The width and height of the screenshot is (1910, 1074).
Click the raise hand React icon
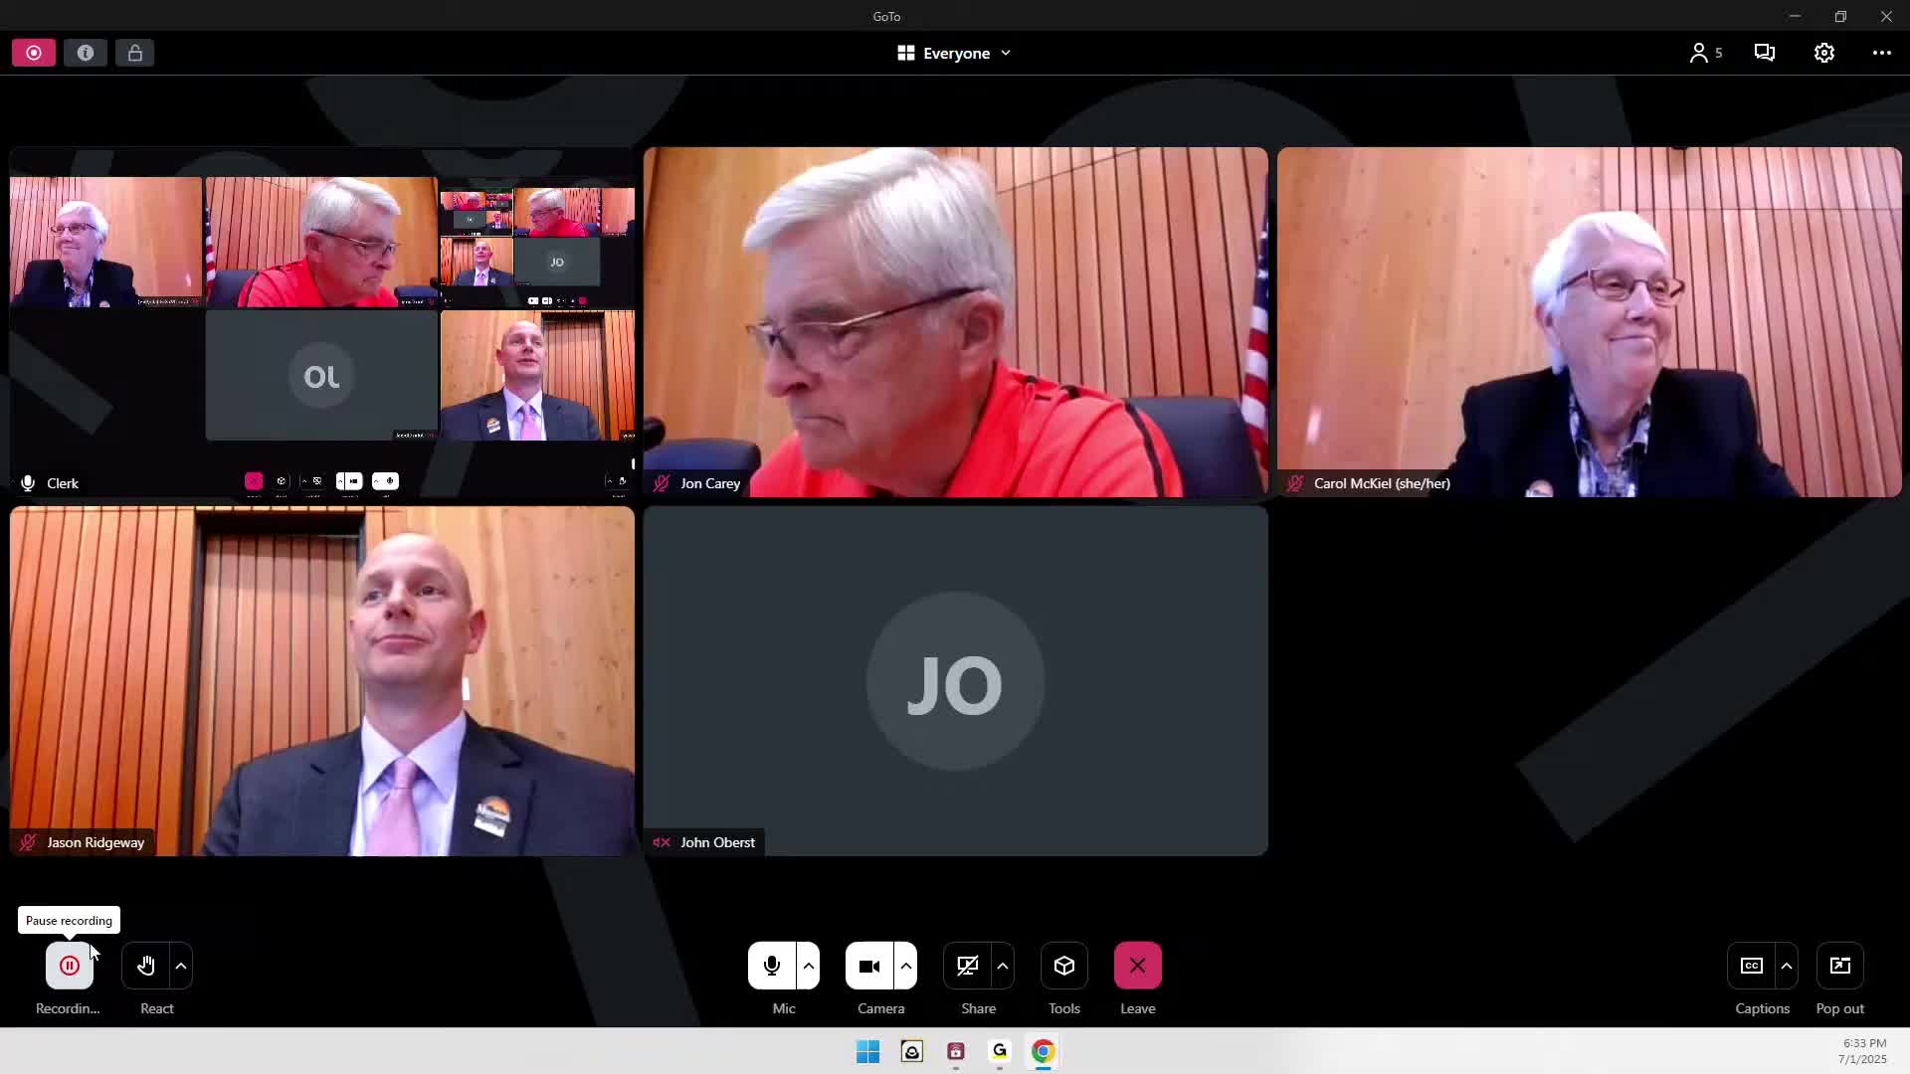pyautogui.click(x=146, y=966)
